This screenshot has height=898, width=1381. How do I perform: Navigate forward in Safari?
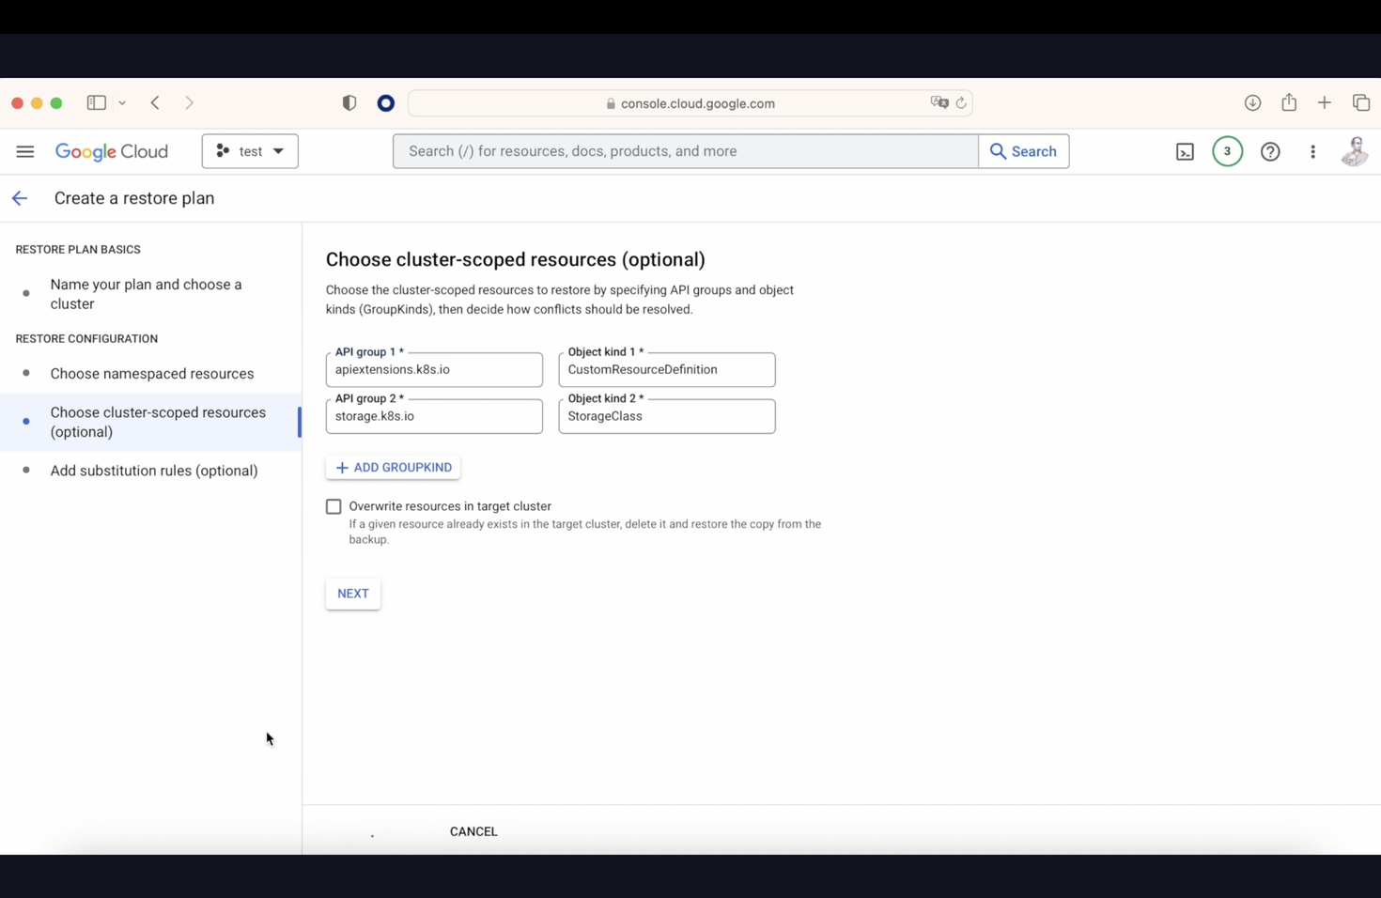tap(190, 103)
